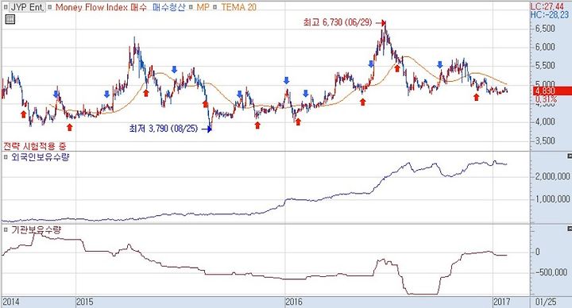Click the red arrow at the 6,730 high
This screenshot has height=308, width=572.
point(381,23)
